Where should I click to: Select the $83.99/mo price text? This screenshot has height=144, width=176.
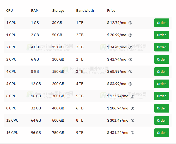[117, 84]
